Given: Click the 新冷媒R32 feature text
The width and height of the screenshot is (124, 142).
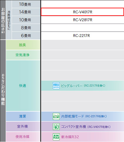Looking at the screenshot, I should pos(70,137).
